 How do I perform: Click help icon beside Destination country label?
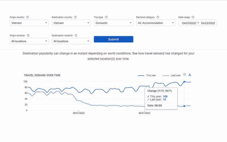click(x=75, y=17)
